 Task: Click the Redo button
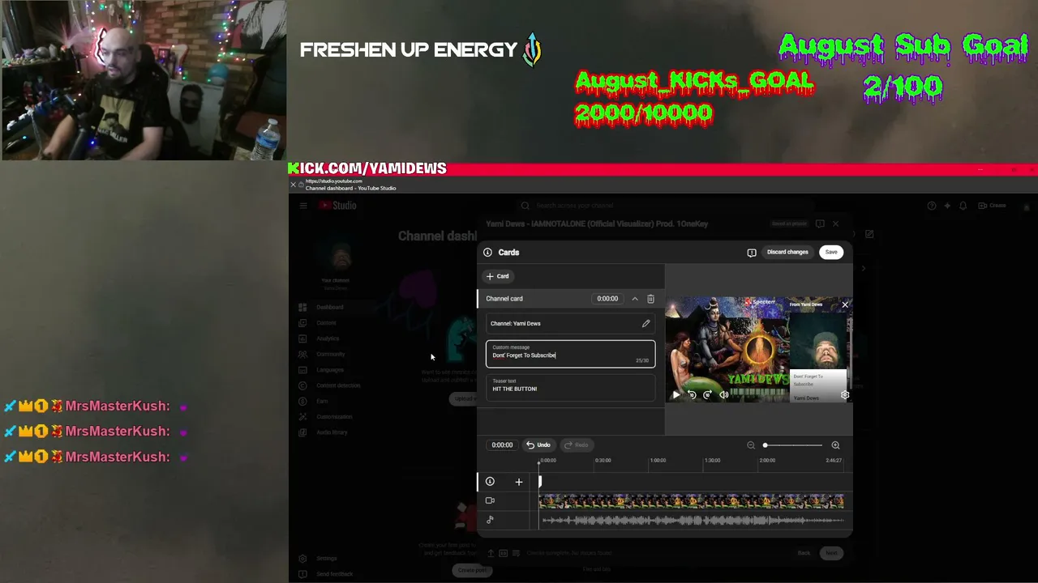pos(577,445)
